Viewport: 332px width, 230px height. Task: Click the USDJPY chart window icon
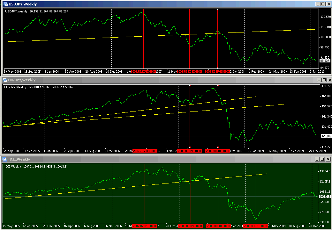(x=5, y=4)
